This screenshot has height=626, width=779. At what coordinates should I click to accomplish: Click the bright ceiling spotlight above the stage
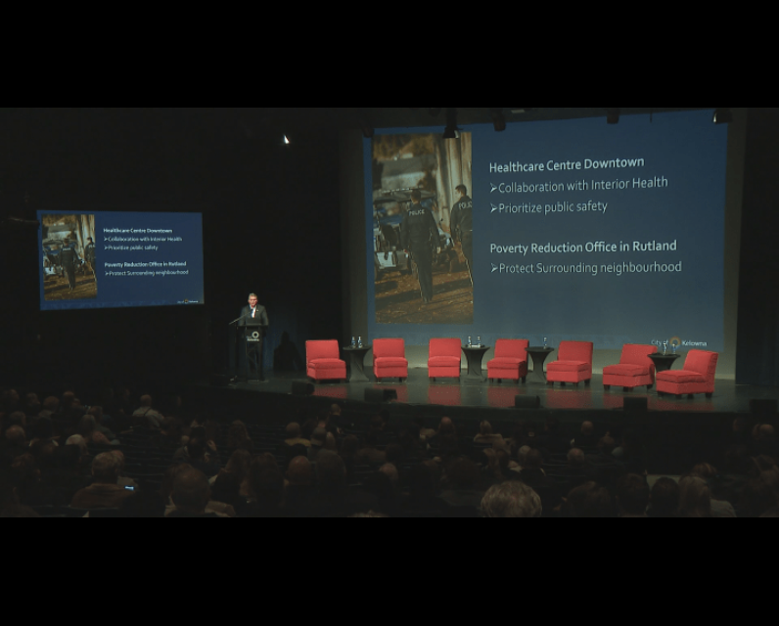[x=286, y=140]
